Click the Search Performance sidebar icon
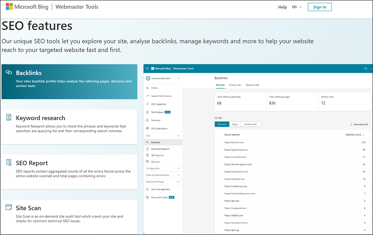Viewport: 373px width, 235px height. point(147,96)
